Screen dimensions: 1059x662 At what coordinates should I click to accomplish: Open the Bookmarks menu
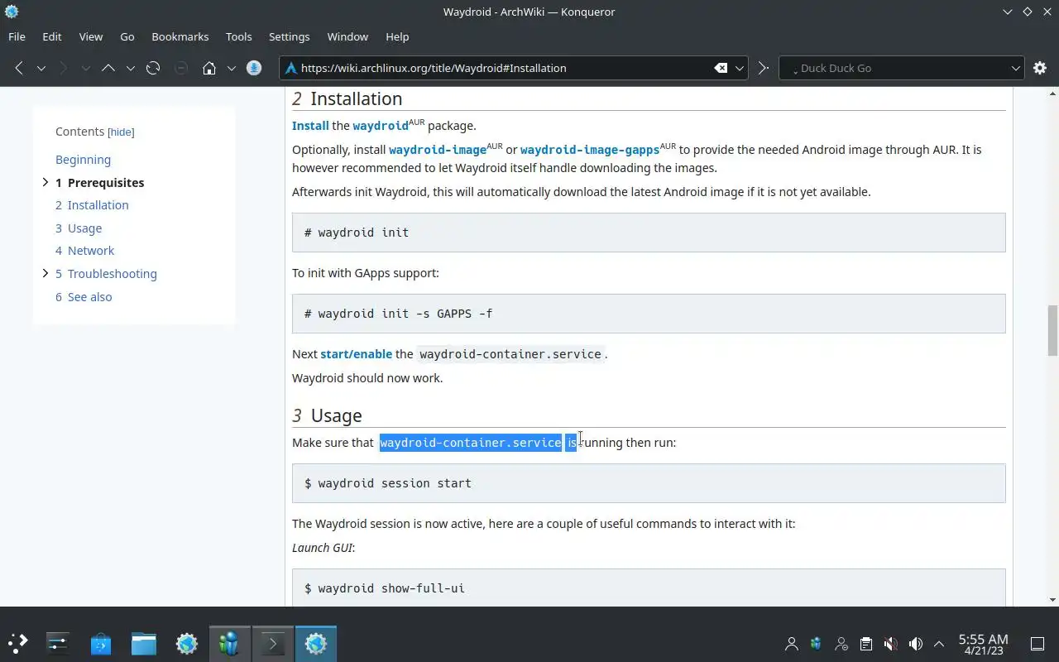pyautogui.click(x=180, y=36)
